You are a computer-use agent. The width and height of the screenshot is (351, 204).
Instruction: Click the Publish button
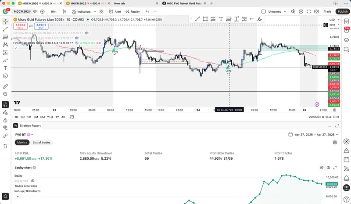tap(343, 11)
